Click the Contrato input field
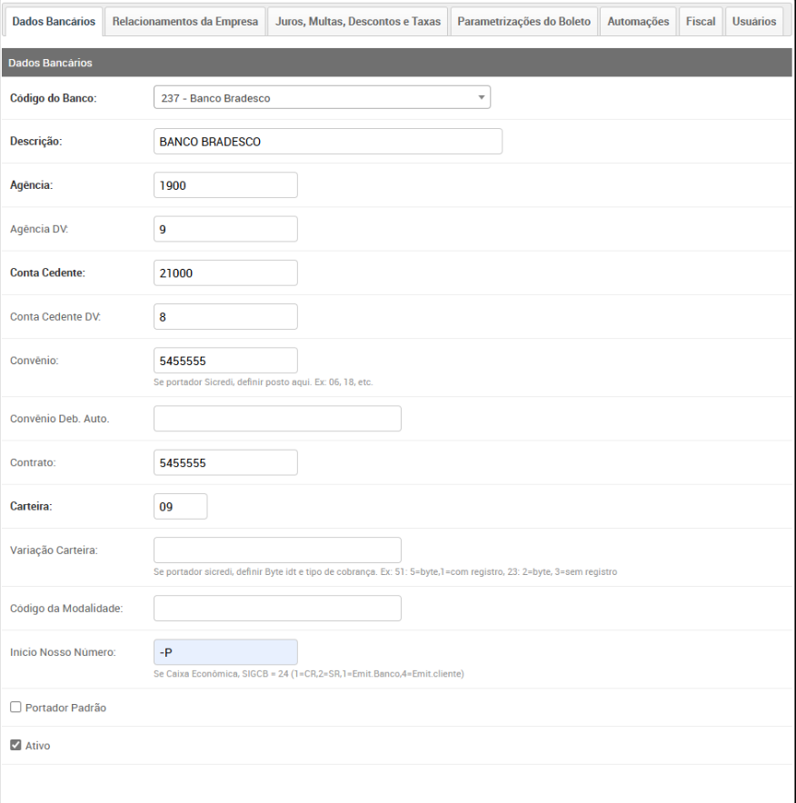The image size is (796, 803). click(225, 462)
